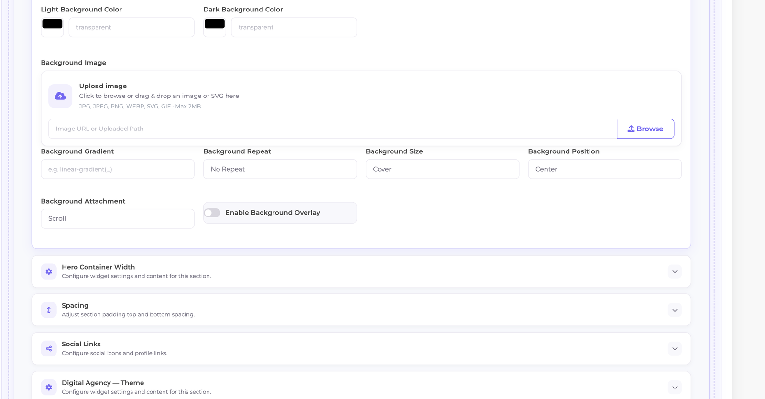Click the Upload image heading text
The width and height of the screenshot is (765, 399).
click(x=103, y=86)
